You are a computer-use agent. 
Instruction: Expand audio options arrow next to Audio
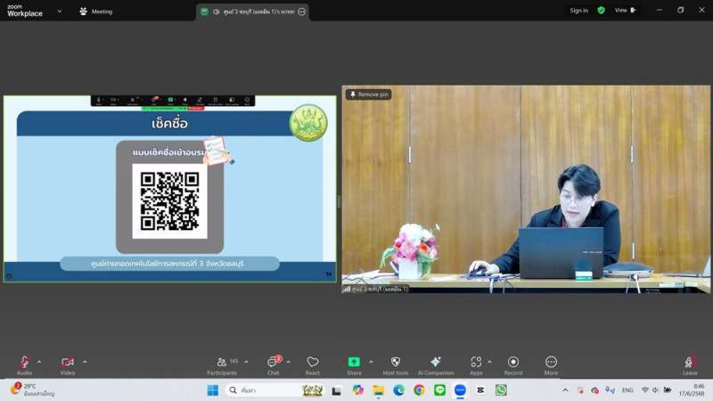(39, 362)
